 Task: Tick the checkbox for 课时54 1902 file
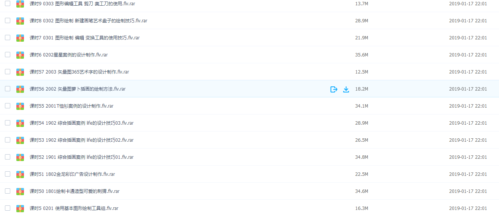[8, 123]
